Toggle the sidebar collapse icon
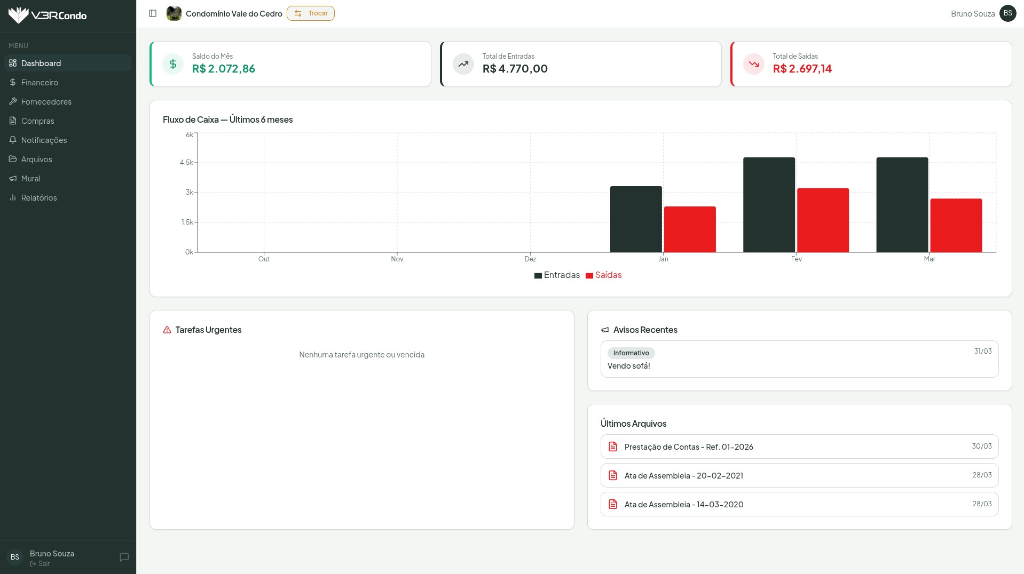Viewport: 1024px width, 574px height. 153,13
